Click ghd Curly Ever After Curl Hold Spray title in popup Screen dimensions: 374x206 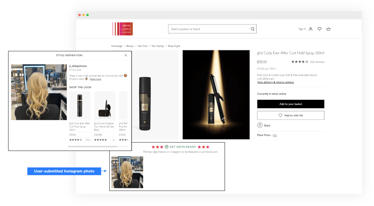tap(80, 127)
